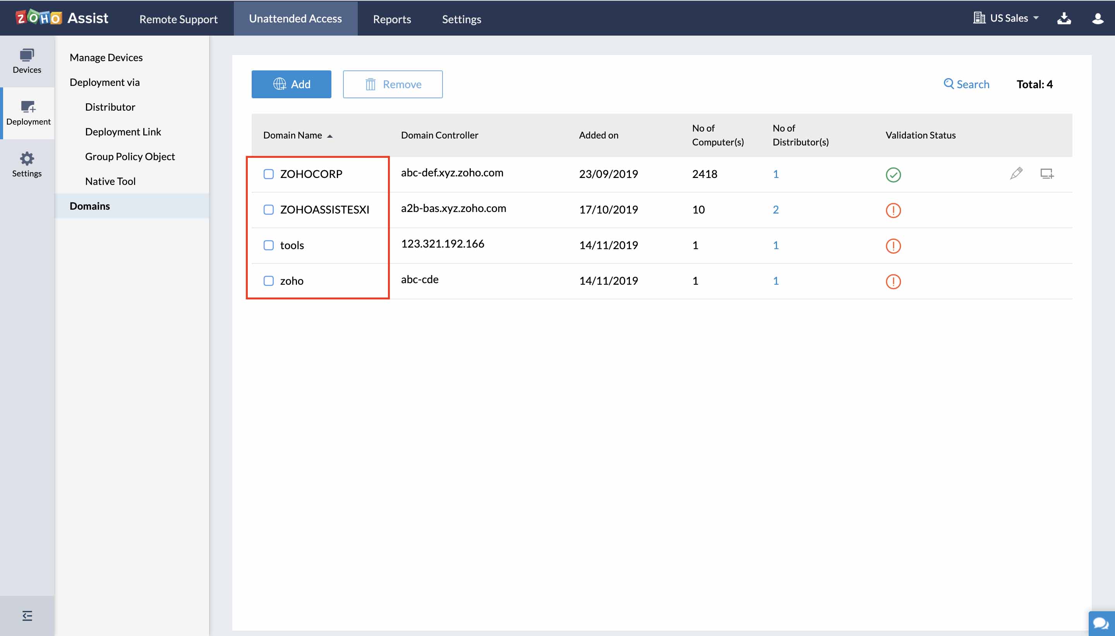Open distributor count 2 for ZOHOASSISTESXI

coord(775,210)
